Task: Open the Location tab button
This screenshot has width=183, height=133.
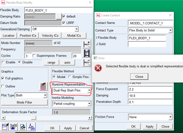Action: 9,35
